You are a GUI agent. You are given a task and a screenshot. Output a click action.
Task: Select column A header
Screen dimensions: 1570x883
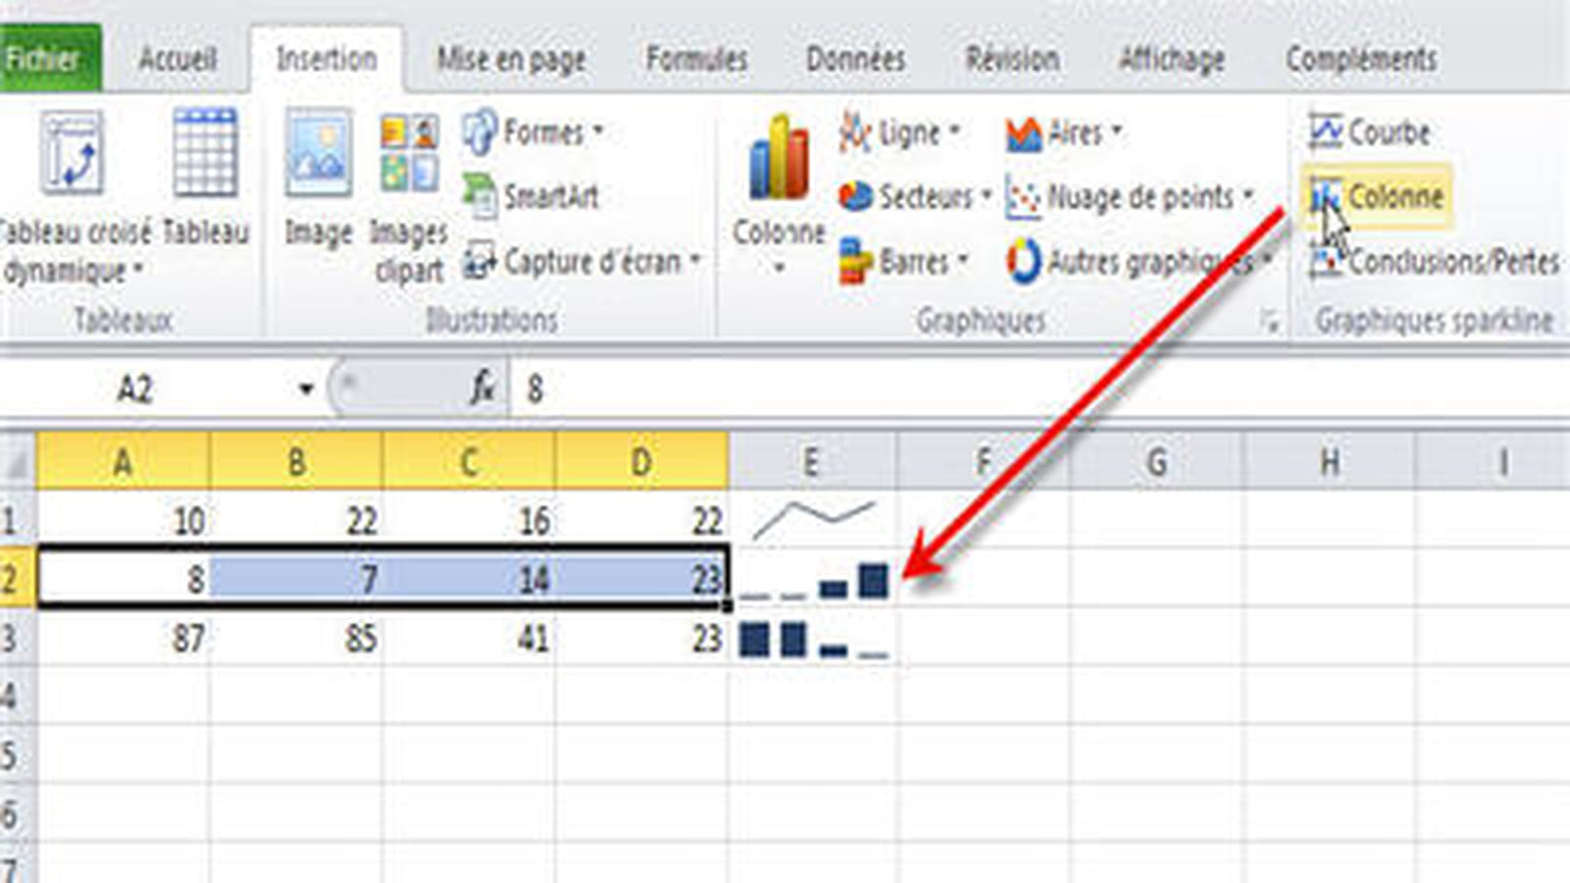123,461
